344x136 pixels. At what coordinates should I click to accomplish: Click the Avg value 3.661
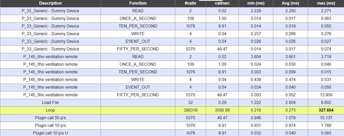click(290, 57)
